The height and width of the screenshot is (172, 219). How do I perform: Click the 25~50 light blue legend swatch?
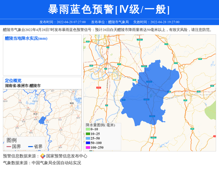coord(88,138)
